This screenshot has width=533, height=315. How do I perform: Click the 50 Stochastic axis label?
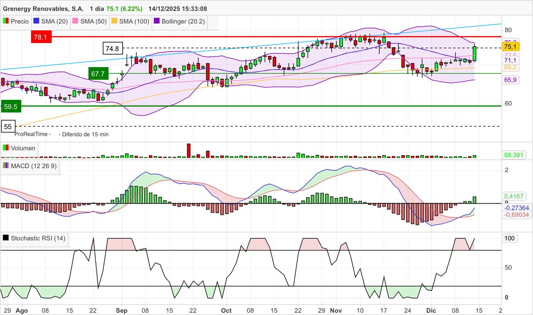pyautogui.click(x=508, y=268)
